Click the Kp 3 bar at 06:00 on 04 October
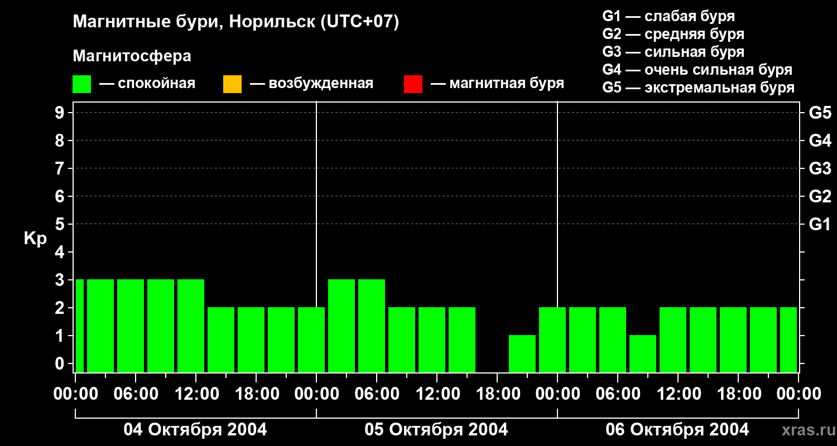Image resolution: width=837 pixels, height=446 pixels. tap(131, 326)
